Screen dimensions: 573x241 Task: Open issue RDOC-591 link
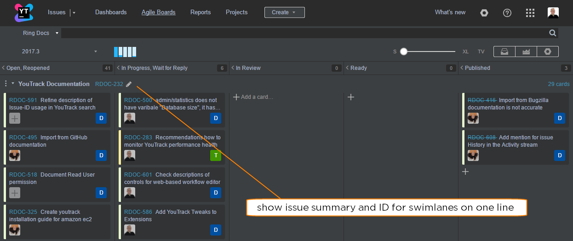[x=23, y=100]
